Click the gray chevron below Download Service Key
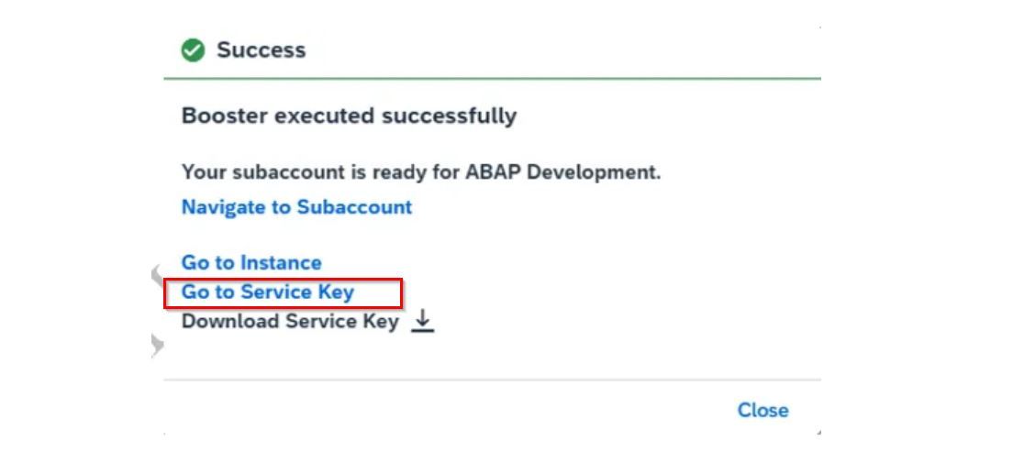Image resolution: width=1024 pixels, height=474 pixels. click(157, 345)
